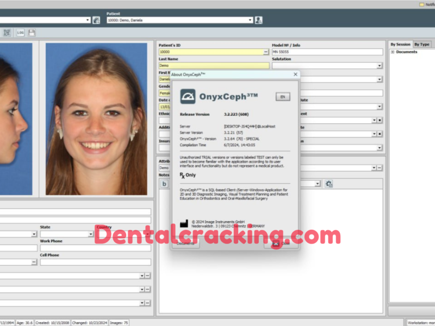The height and width of the screenshot is (326, 435).
Task: Open the Salutation dropdown
Action: pos(381,65)
